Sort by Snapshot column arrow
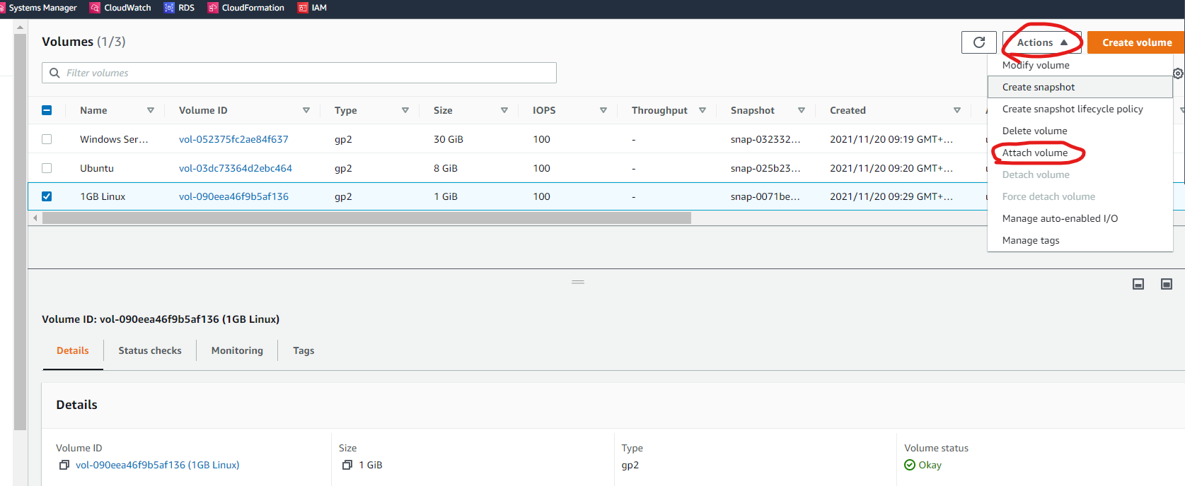The image size is (1185, 486). 802,110
